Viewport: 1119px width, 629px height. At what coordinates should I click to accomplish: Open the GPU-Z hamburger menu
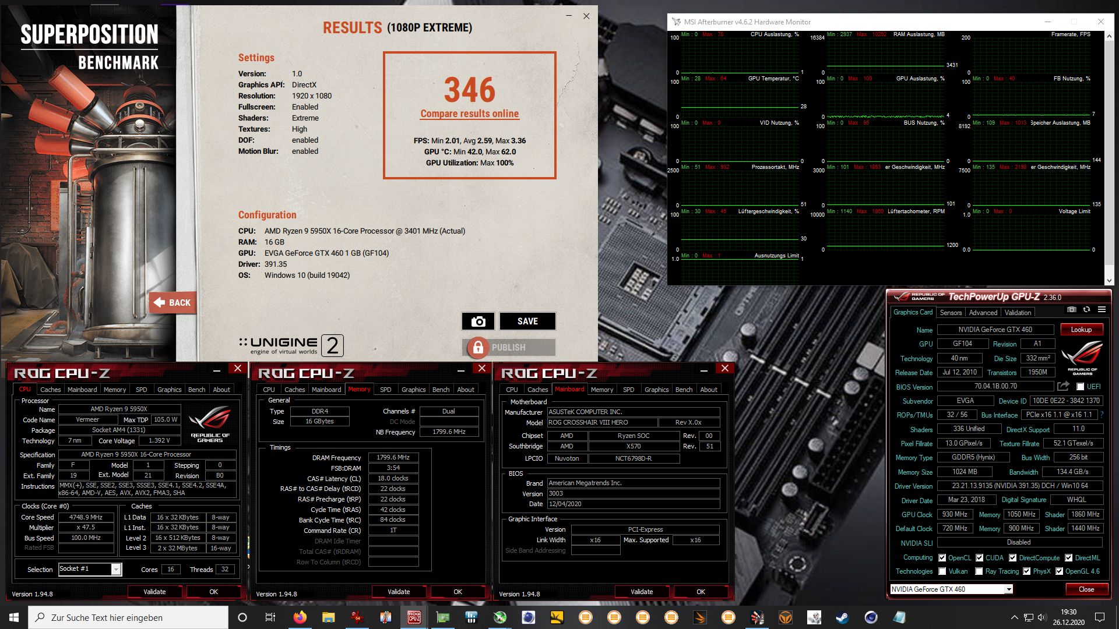(1102, 310)
